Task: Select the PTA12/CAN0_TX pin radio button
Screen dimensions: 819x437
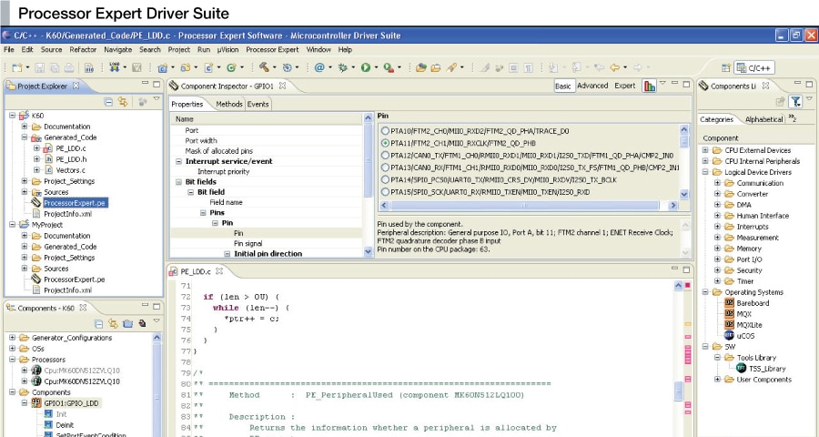Action: point(386,156)
